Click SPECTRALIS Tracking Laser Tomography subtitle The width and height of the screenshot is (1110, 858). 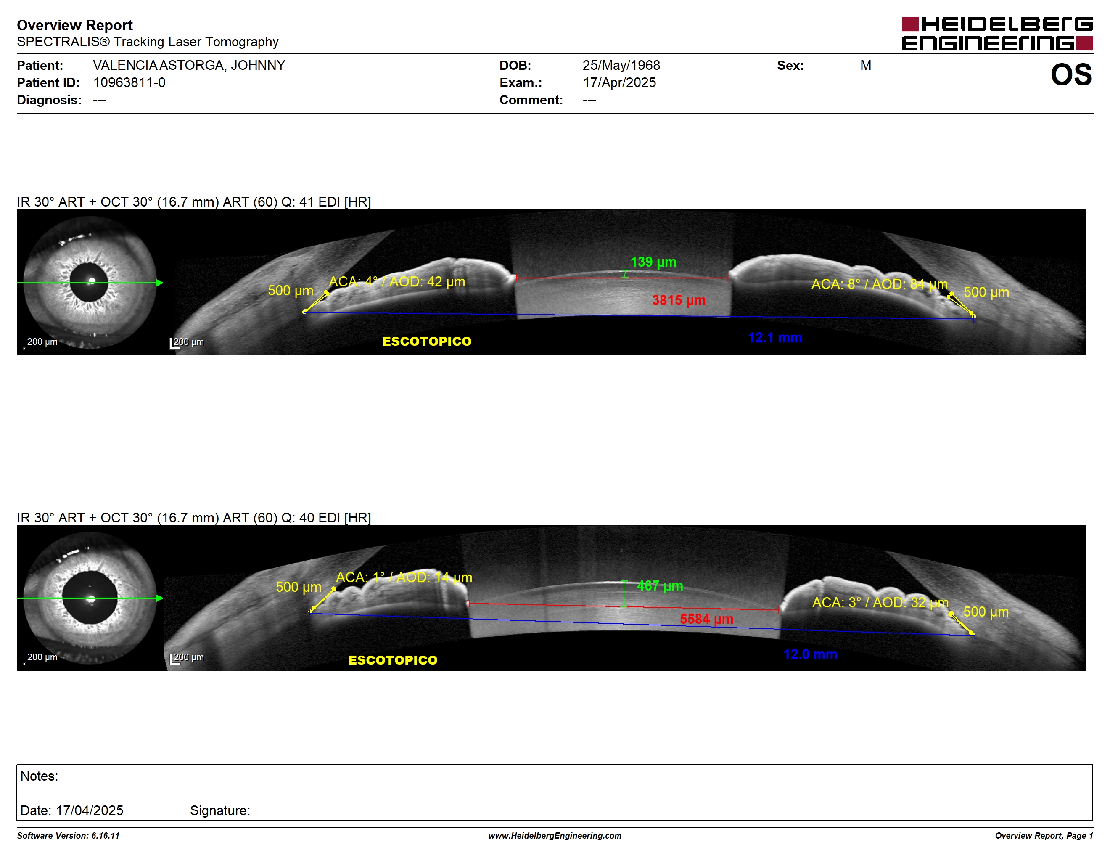(x=148, y=42)
